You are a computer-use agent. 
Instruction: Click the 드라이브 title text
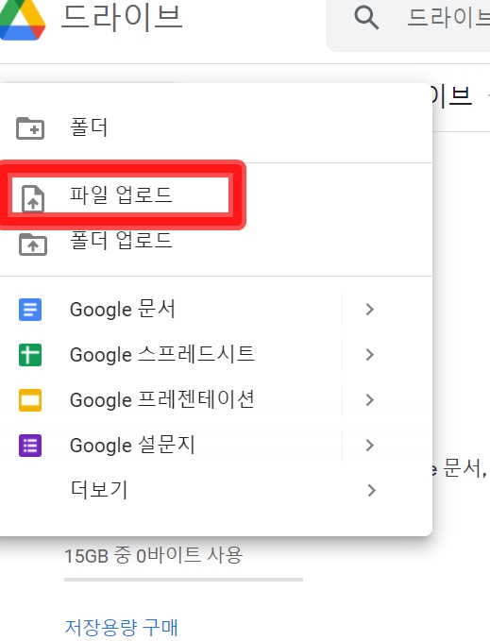122,17
